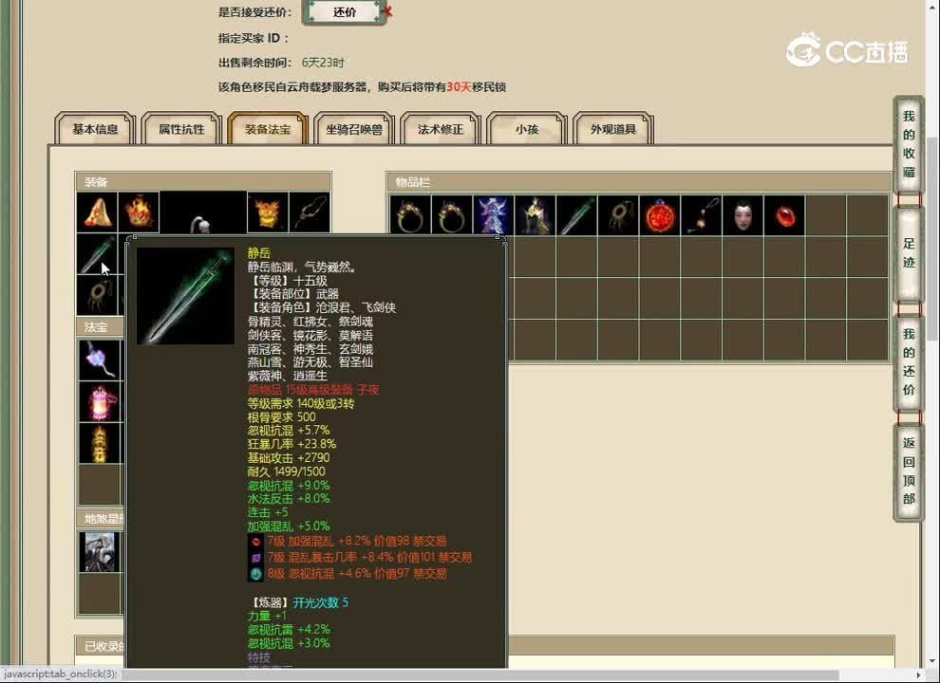940x683 pixels.
Task: Click the golden beast-face mask equipment icon
Action: pyautogui.click(x=268, y=213)
